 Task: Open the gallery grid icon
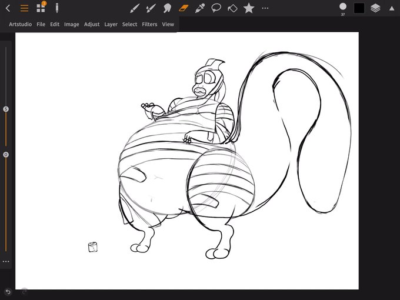tap(41, 8)
